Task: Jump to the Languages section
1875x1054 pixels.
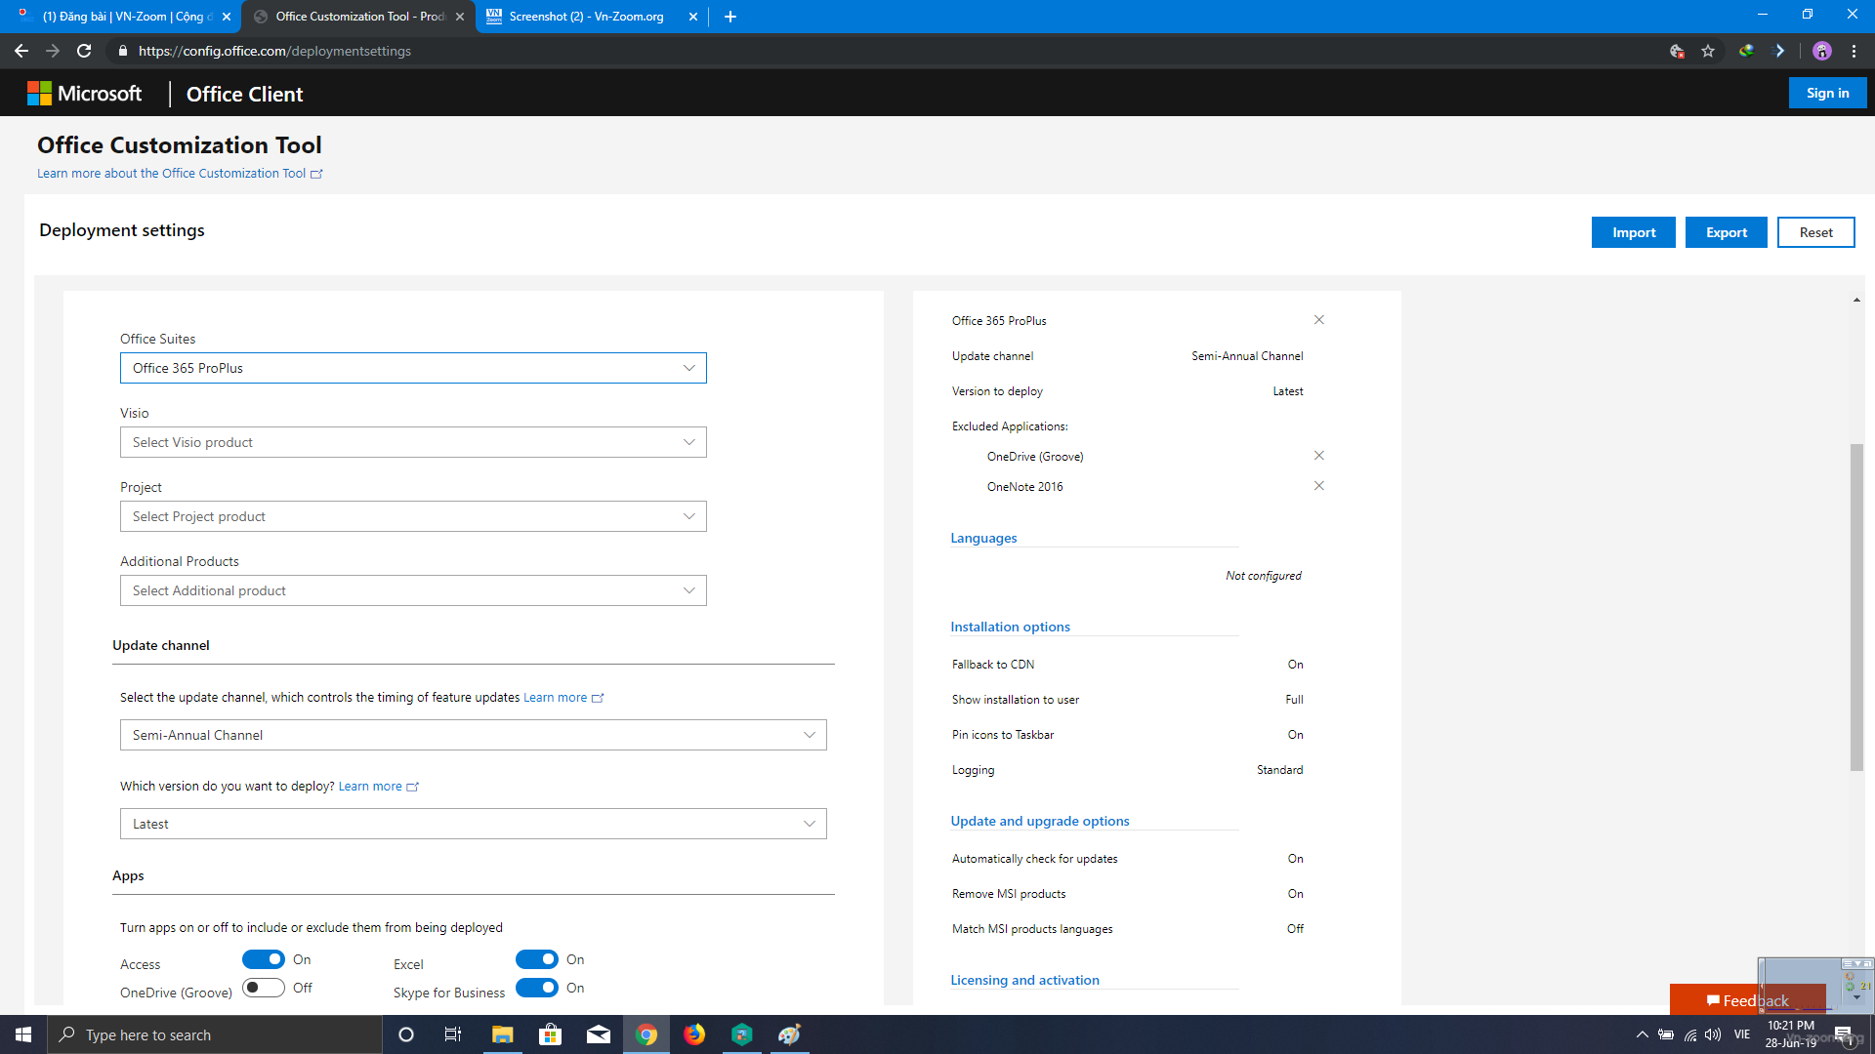Action: (983, 538)
